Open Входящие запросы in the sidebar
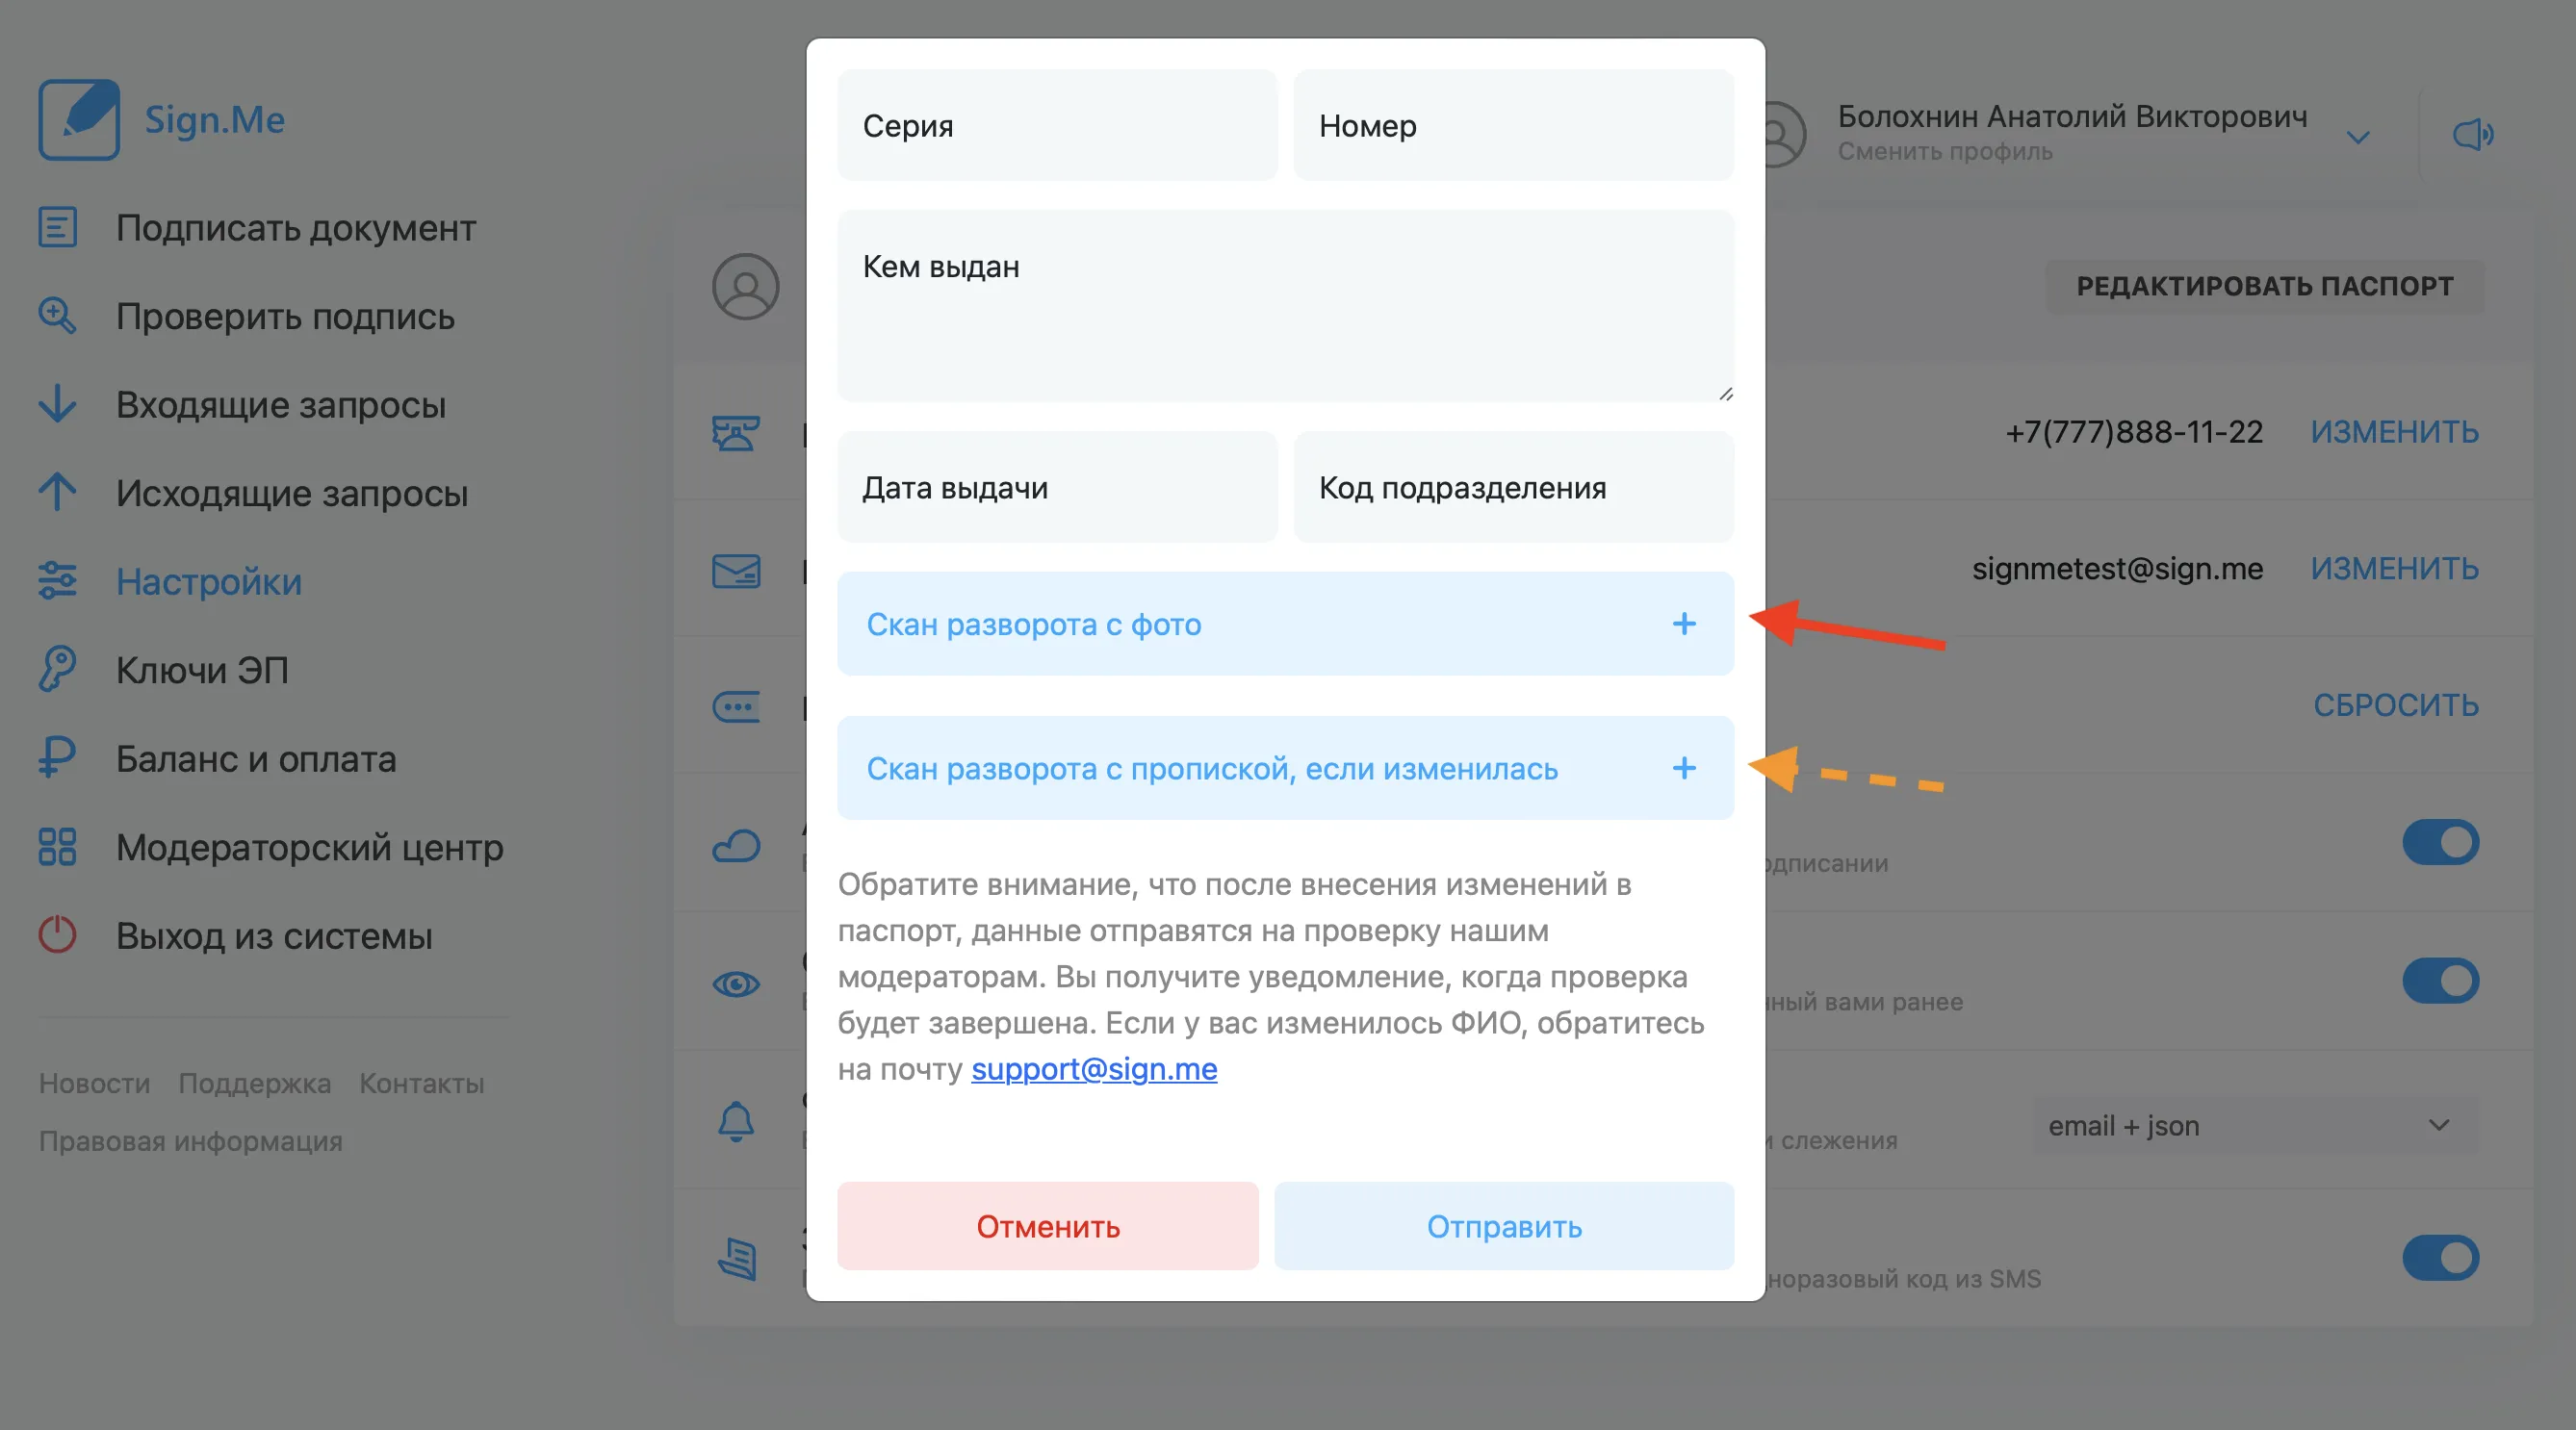This screenshot has height=1430, width=2576. [x=280, y=404]
